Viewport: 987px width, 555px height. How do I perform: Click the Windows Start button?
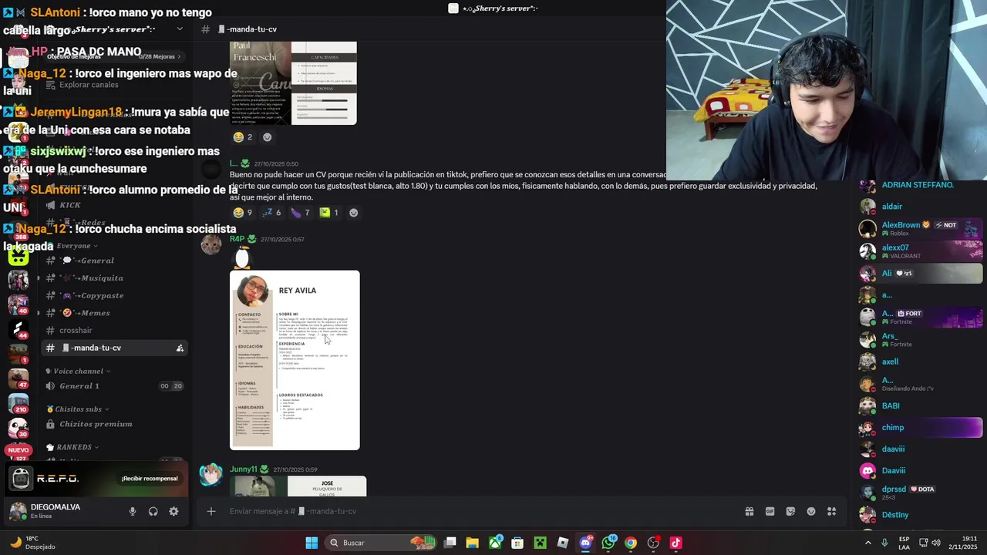pyautogui.click(x=312, y=543)
